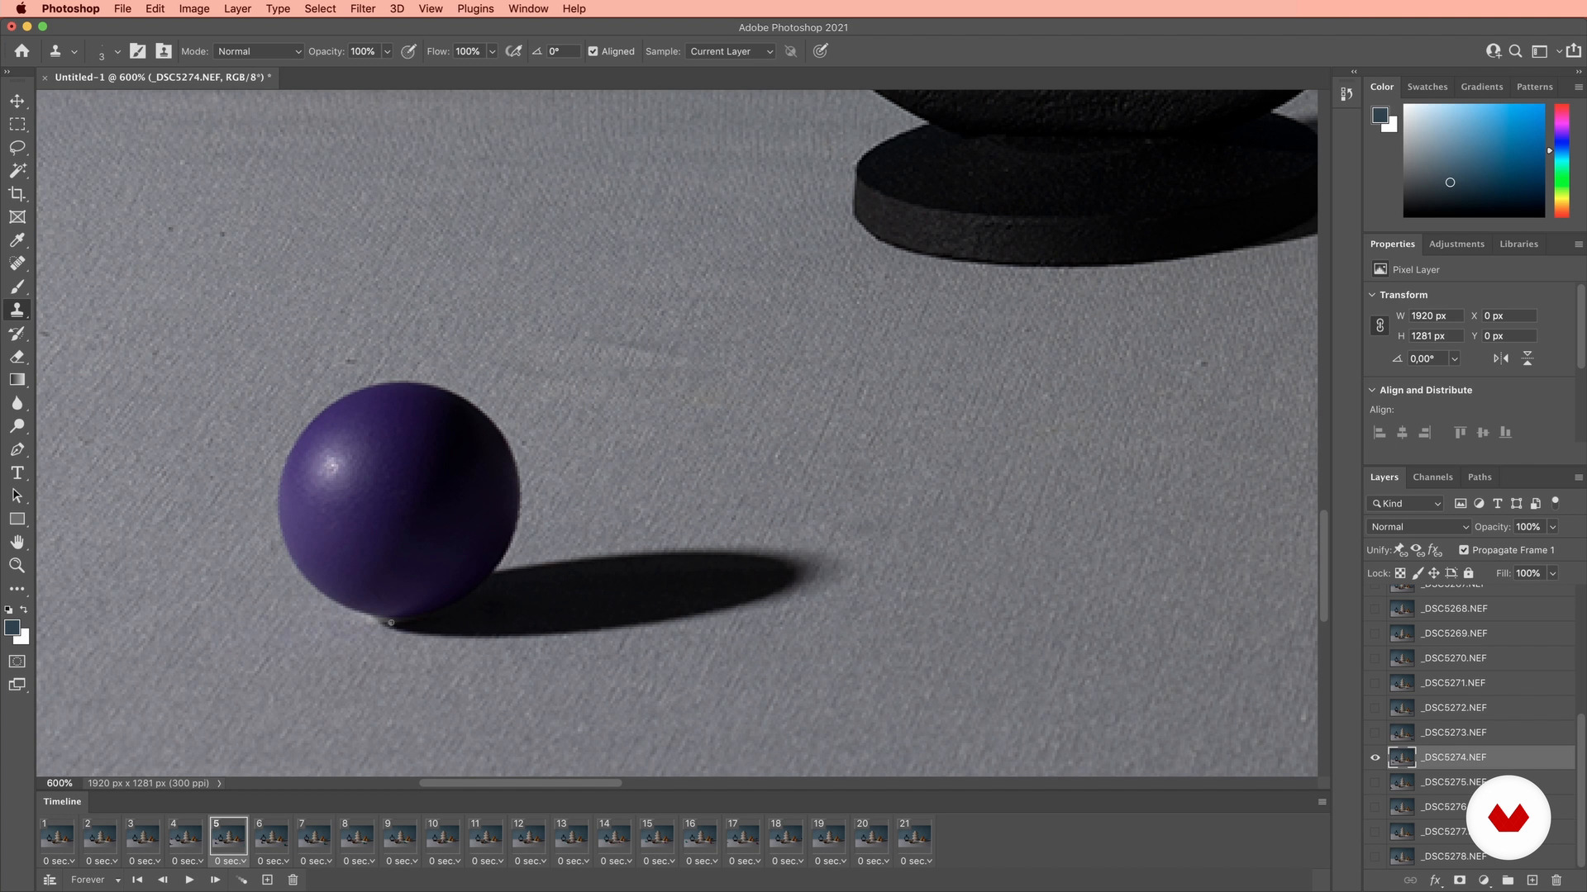Image resolution: width=1587 pixels, height=892 pixels.
Task: Toggle lock all for layer
Action: pyautogui.click(x=1469, y=573)
